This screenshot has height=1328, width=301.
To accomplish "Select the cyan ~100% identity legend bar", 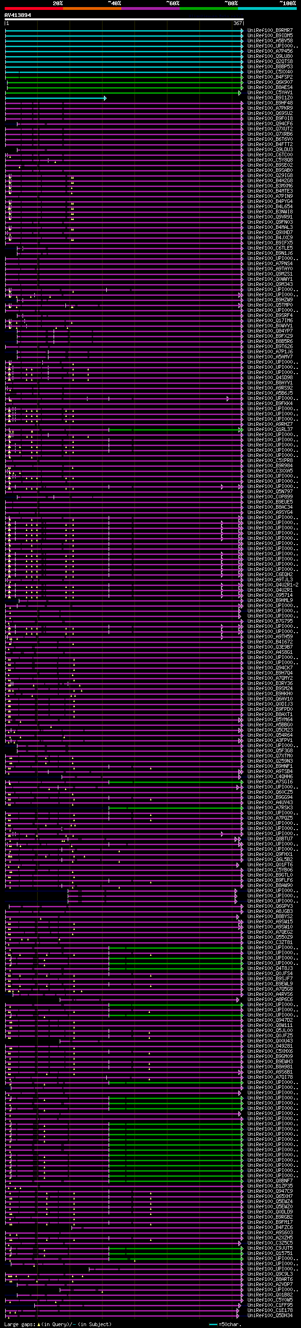I will point(268,8).
